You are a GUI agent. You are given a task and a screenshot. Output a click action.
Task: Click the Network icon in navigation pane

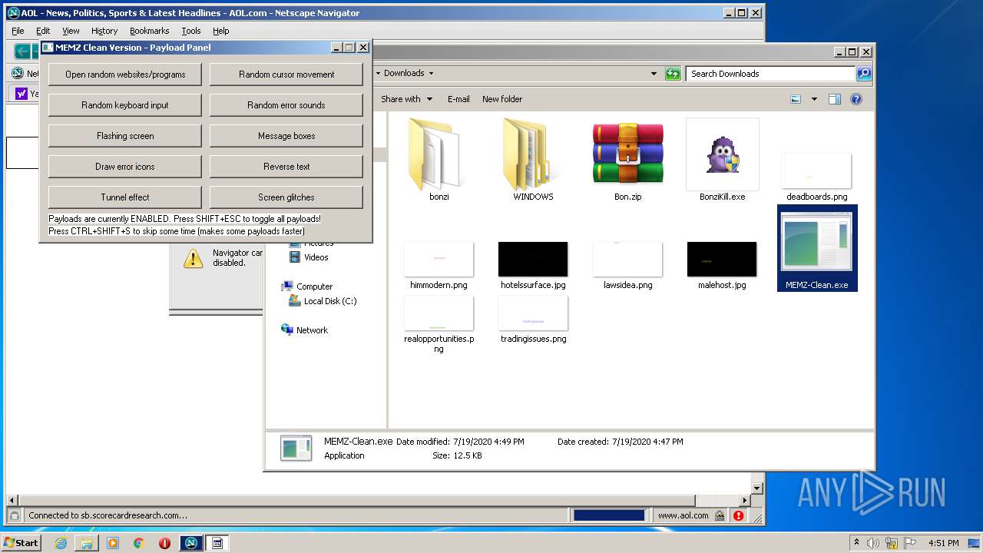click(287, 330)
